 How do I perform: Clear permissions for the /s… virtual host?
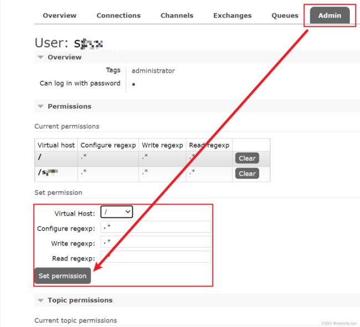pos(247,173)
